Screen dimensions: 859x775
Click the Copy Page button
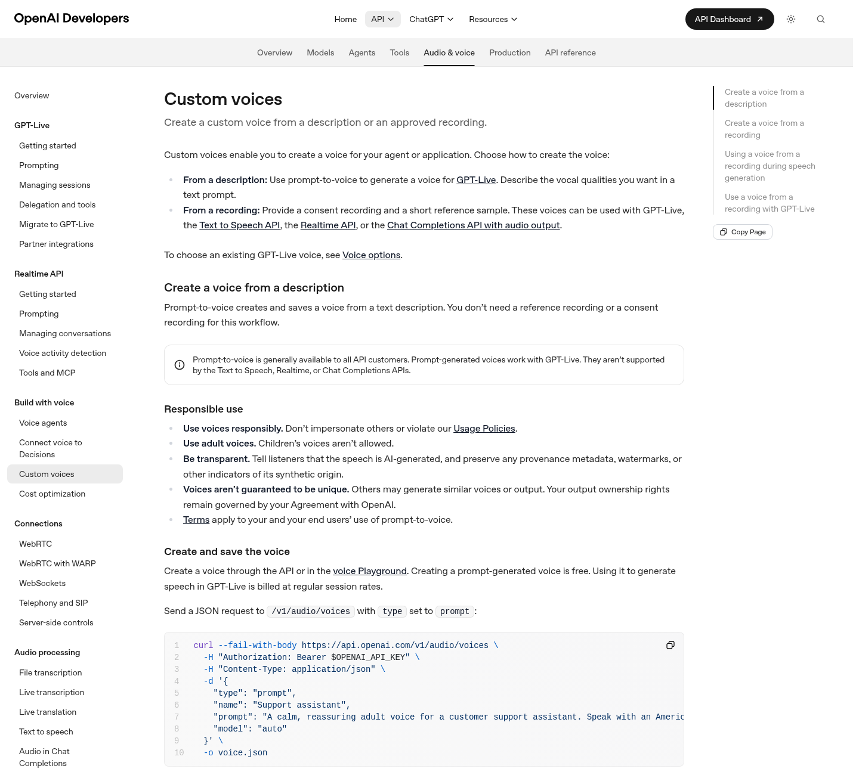[x=743, y=232]
